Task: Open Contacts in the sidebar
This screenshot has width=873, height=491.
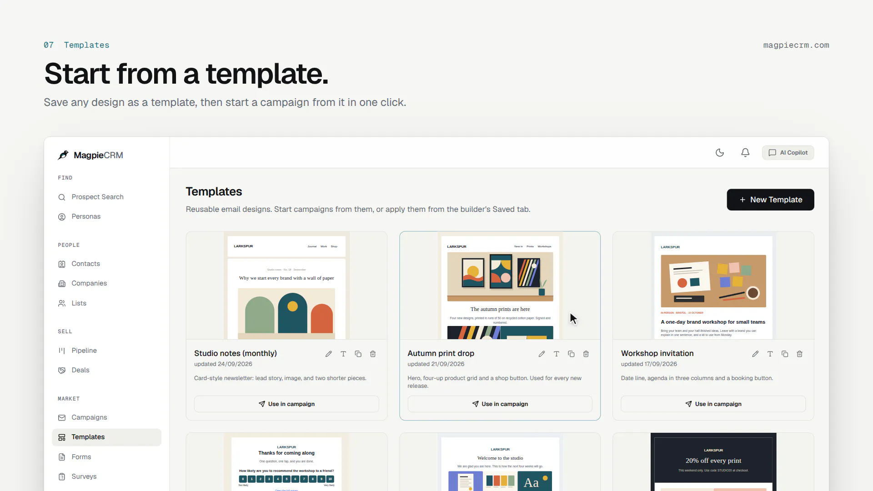Action: pos(107,264)
